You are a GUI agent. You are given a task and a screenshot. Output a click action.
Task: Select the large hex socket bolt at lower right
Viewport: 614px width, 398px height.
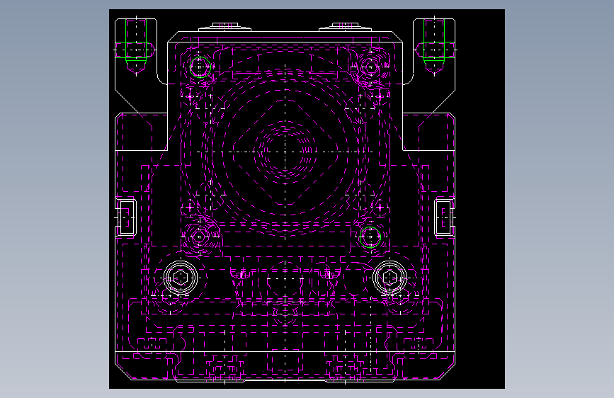(390, 278)
